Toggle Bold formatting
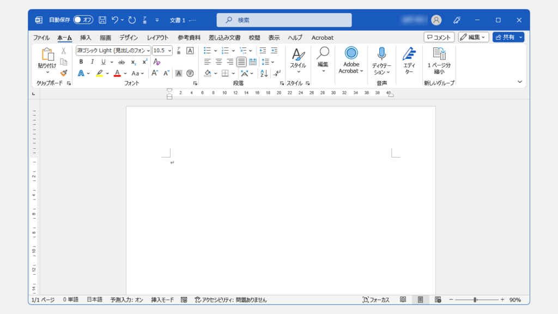The height and width of the screenshot is (314, 558). click(81, 62)
